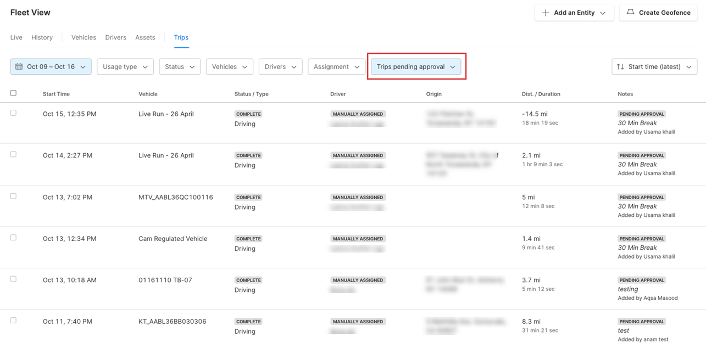Toggle the select-all trips checkbox
Image resolution: width=706 pixels, height=348 pixels.
tap(14, 93)
